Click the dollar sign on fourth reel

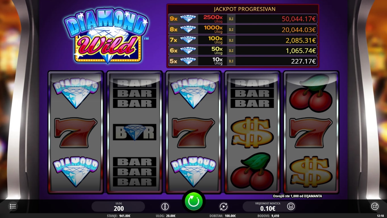(x=252, y=132)
